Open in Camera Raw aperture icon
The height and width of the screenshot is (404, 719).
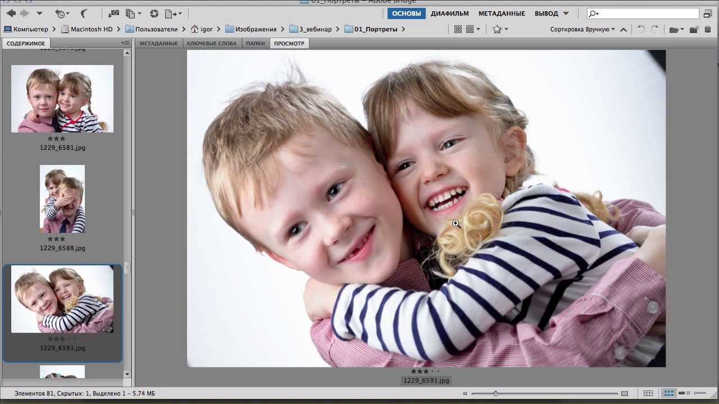[154, 13]
